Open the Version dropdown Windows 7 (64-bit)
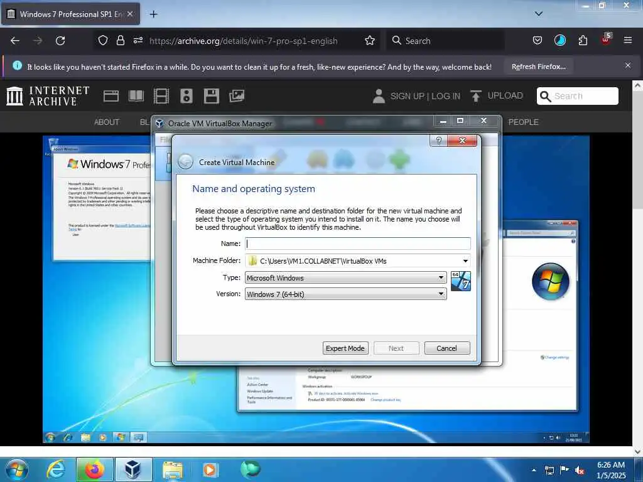 click(x=346, y=294)
